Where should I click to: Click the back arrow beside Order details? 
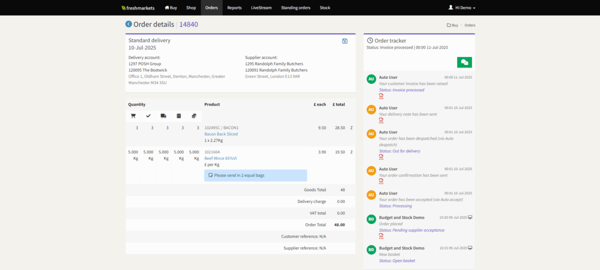(x=129, y=24)
